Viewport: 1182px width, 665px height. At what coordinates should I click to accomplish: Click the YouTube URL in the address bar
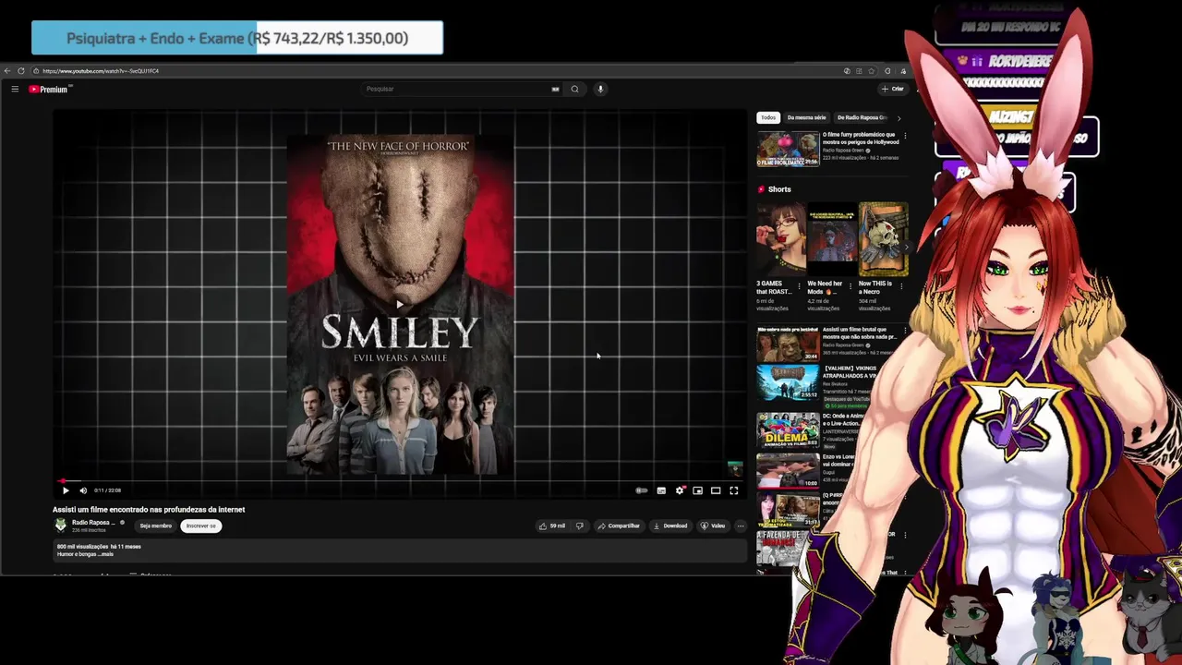[101, 71]
